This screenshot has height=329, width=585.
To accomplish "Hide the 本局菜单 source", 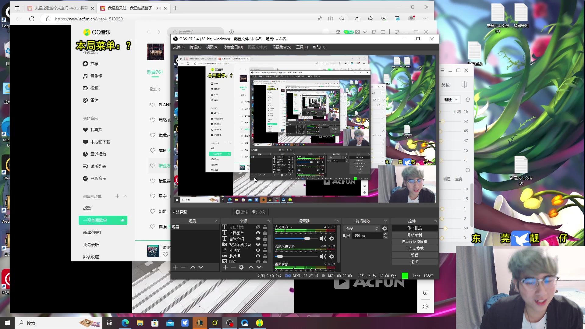I will (x=258, y=233).
